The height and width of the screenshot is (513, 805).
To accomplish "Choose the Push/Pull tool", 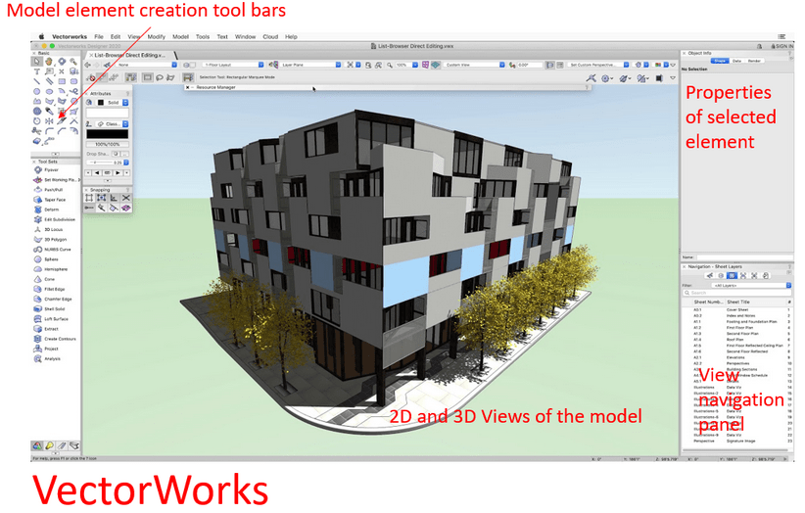I will click(52, 190).
